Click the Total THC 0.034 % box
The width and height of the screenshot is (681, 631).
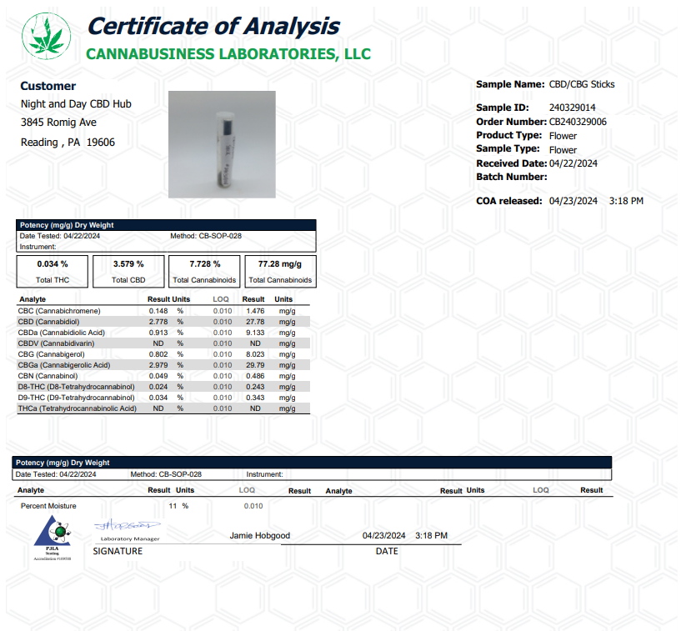tap(53, 271)
